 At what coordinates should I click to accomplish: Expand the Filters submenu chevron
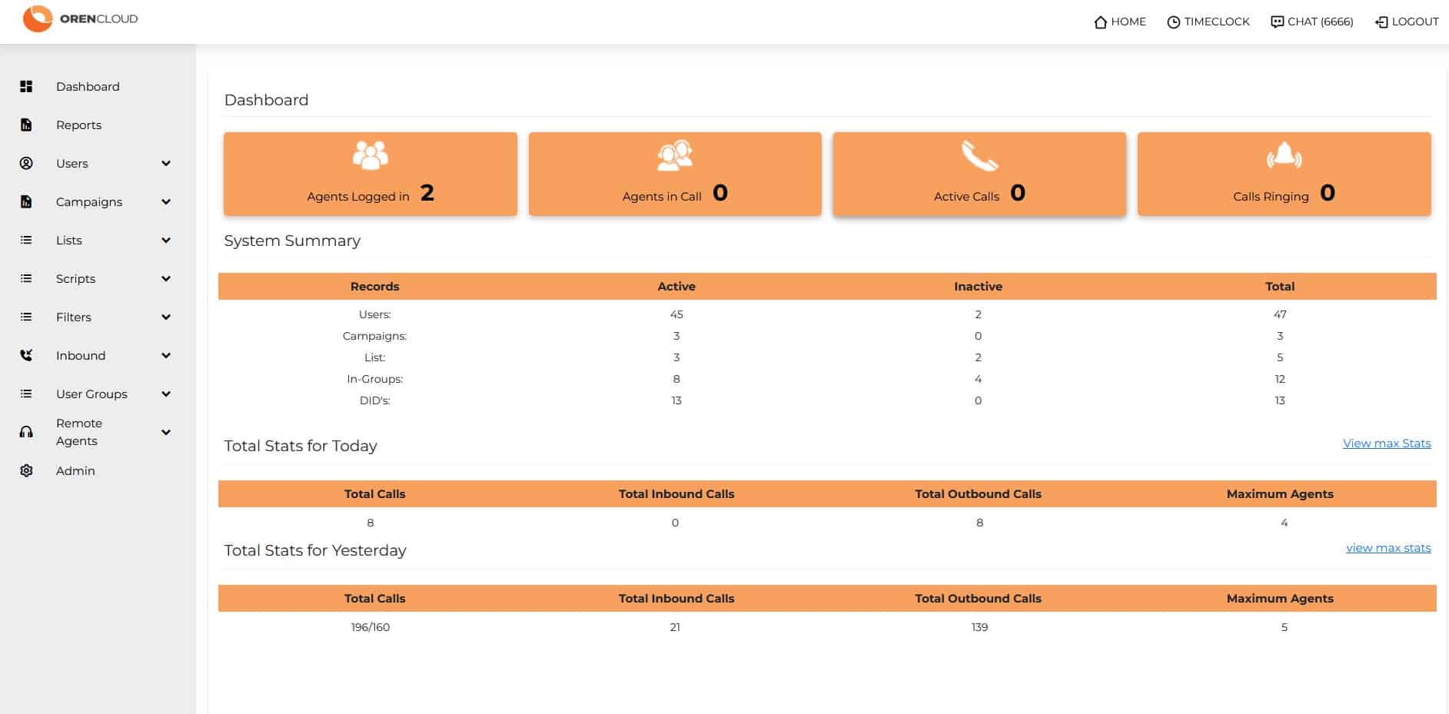tap(166, 317)
